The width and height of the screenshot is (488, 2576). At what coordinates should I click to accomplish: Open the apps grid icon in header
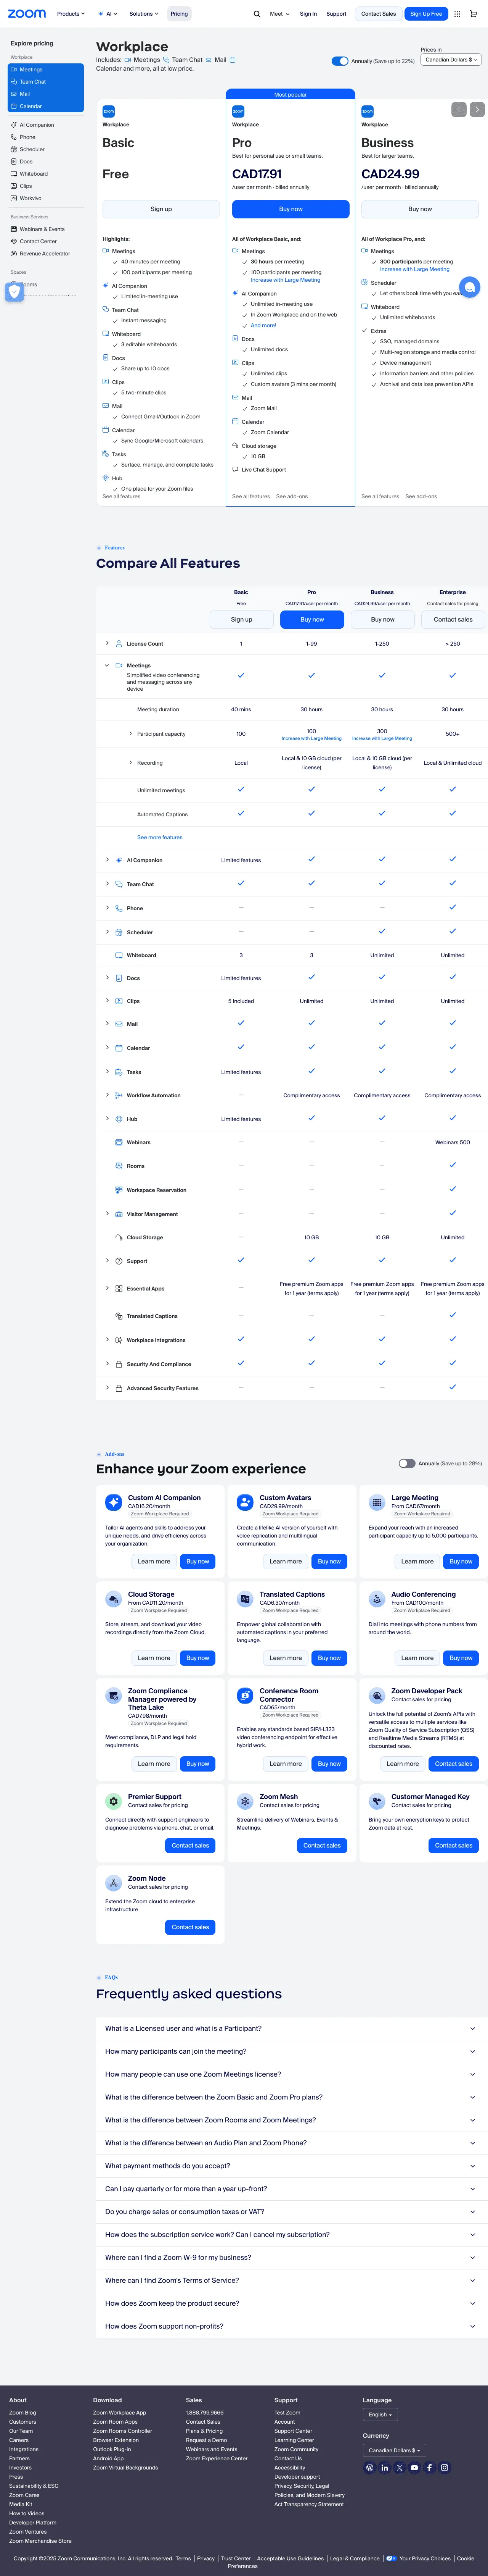457,14
